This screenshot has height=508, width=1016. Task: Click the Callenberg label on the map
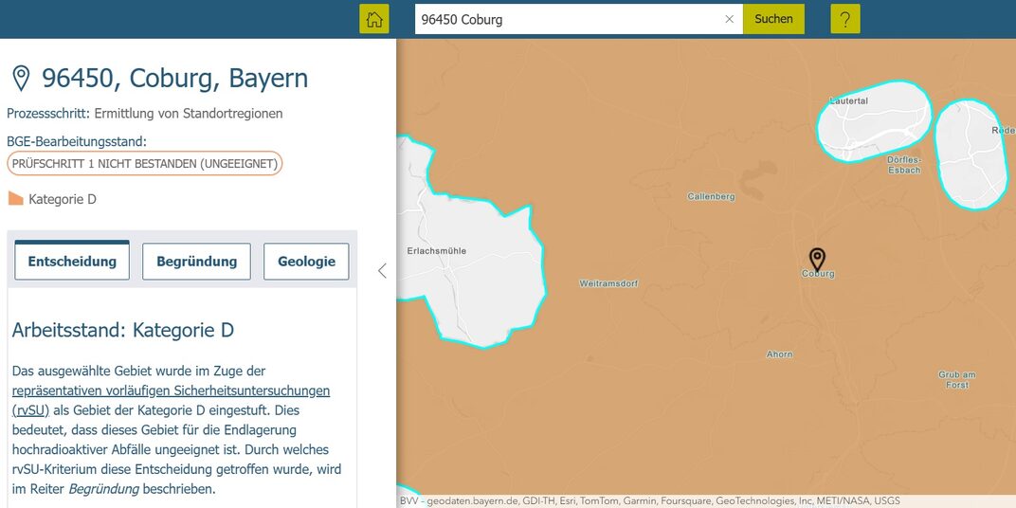[710, 196]
